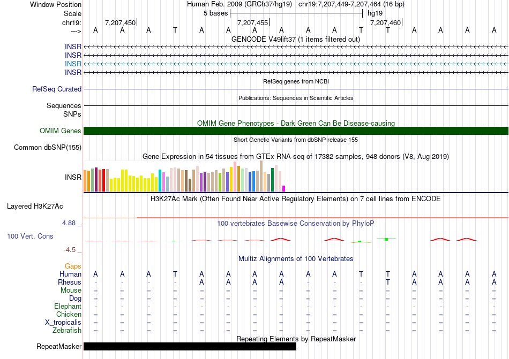
Task: Select the Common dbSNP(155) track label
Action: click(48, 148)
